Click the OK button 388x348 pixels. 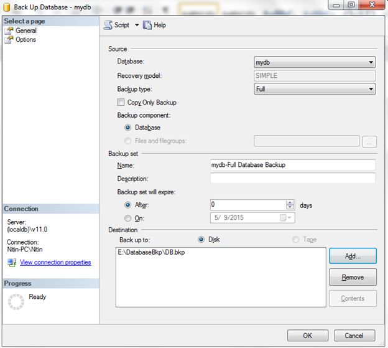308,336
